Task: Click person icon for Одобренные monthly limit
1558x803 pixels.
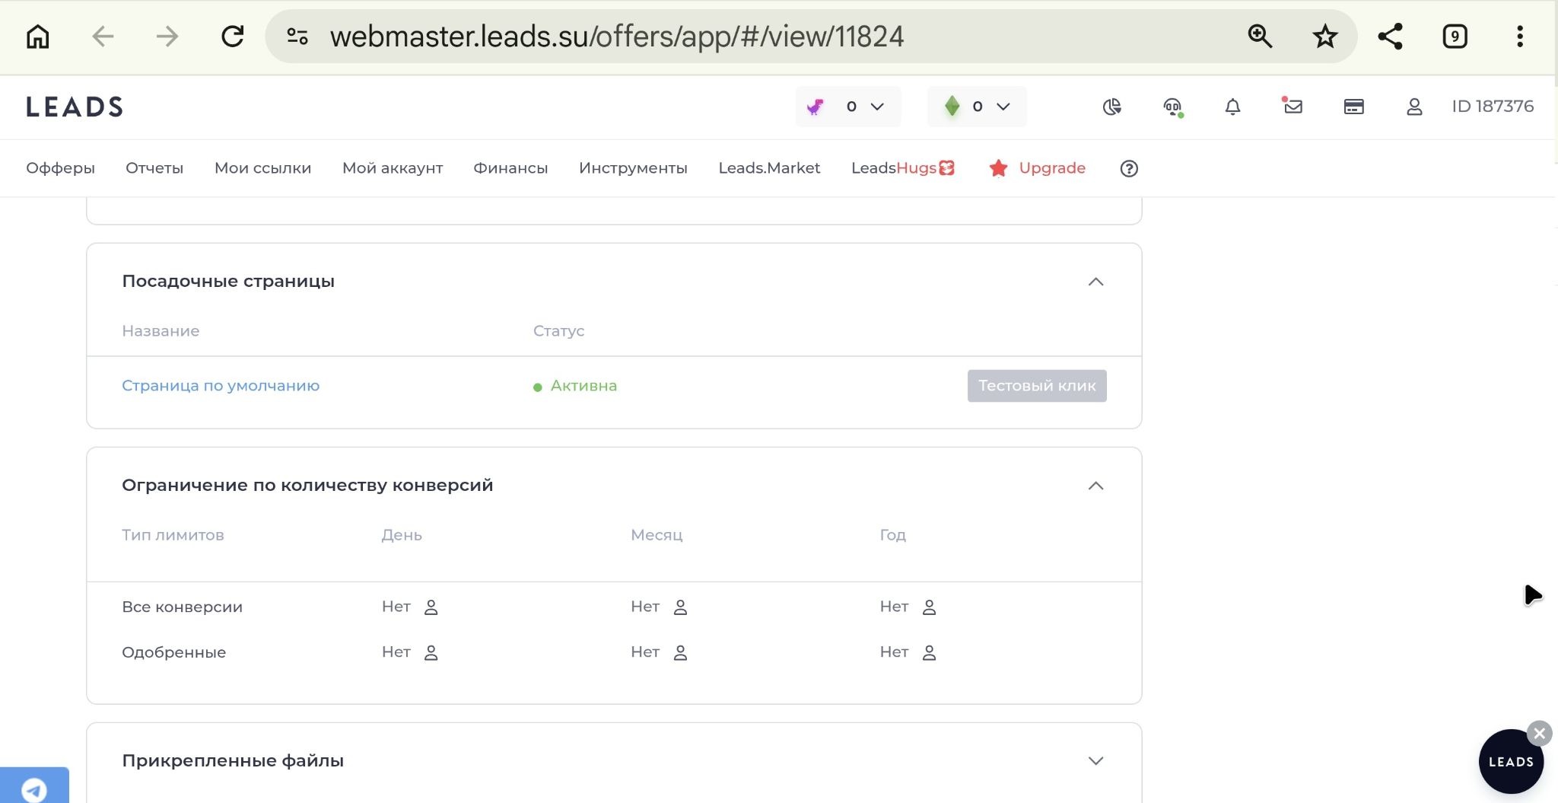Action: (x=681, y=653)
